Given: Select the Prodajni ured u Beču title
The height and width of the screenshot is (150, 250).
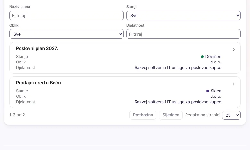Looking at the screenshot, I should 38,83.
